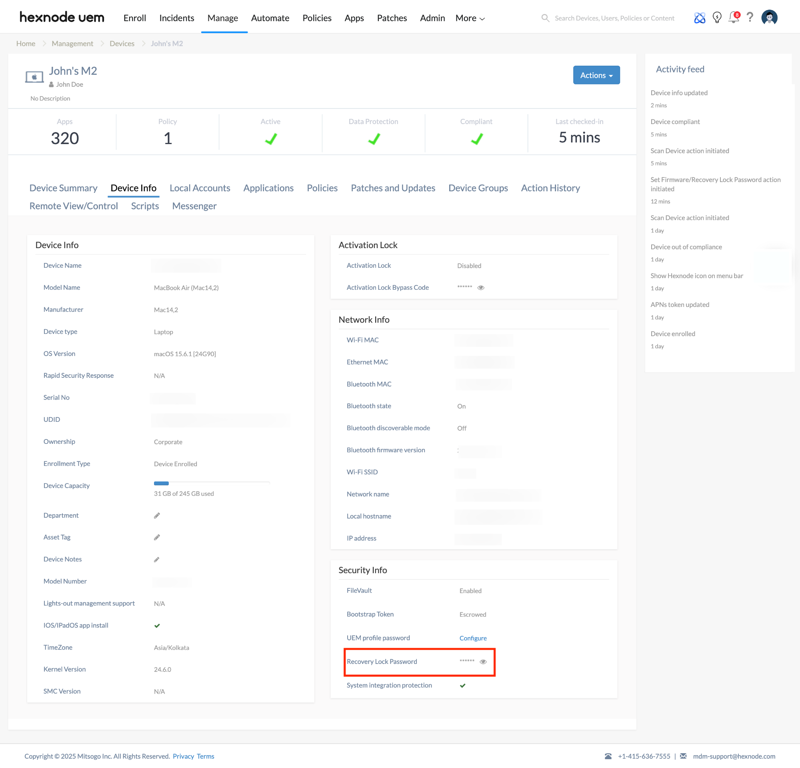Click the search magnifier icon
800x768 pixels.
(545, 18)
